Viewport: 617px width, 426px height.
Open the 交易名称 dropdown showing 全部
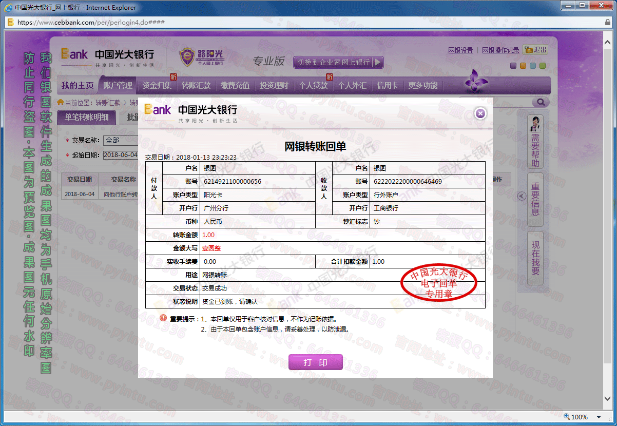click(121, 140)
